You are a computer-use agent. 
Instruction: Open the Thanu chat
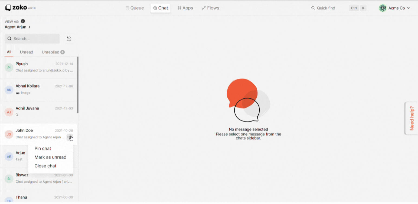[x=39, y=197]
